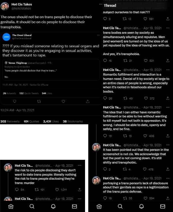Image resolution: width=173 pixels, height=212 pixels.
Task: Open the 2,431 Likes list
Action: pos(51,121)
